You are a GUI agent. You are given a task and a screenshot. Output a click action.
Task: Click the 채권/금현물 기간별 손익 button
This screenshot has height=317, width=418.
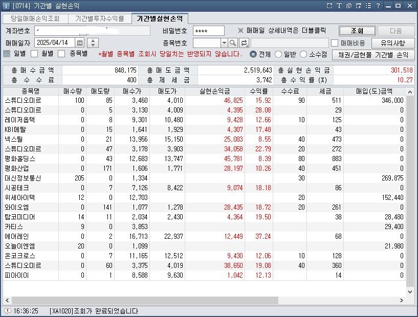pyautogui.click(x=372, y=55)
